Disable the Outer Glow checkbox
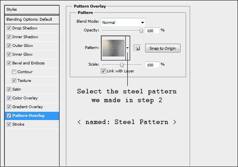238x167 pixels. pos(9,46)
